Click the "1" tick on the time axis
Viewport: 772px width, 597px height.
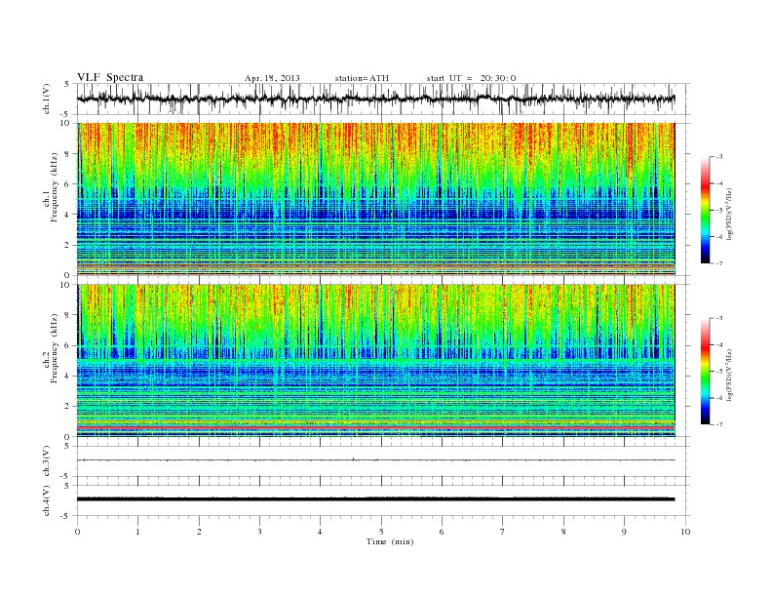(x=137, y=532)
